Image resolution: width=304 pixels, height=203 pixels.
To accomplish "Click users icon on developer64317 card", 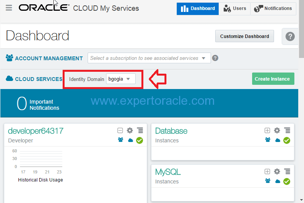I will tap(121, 140).
